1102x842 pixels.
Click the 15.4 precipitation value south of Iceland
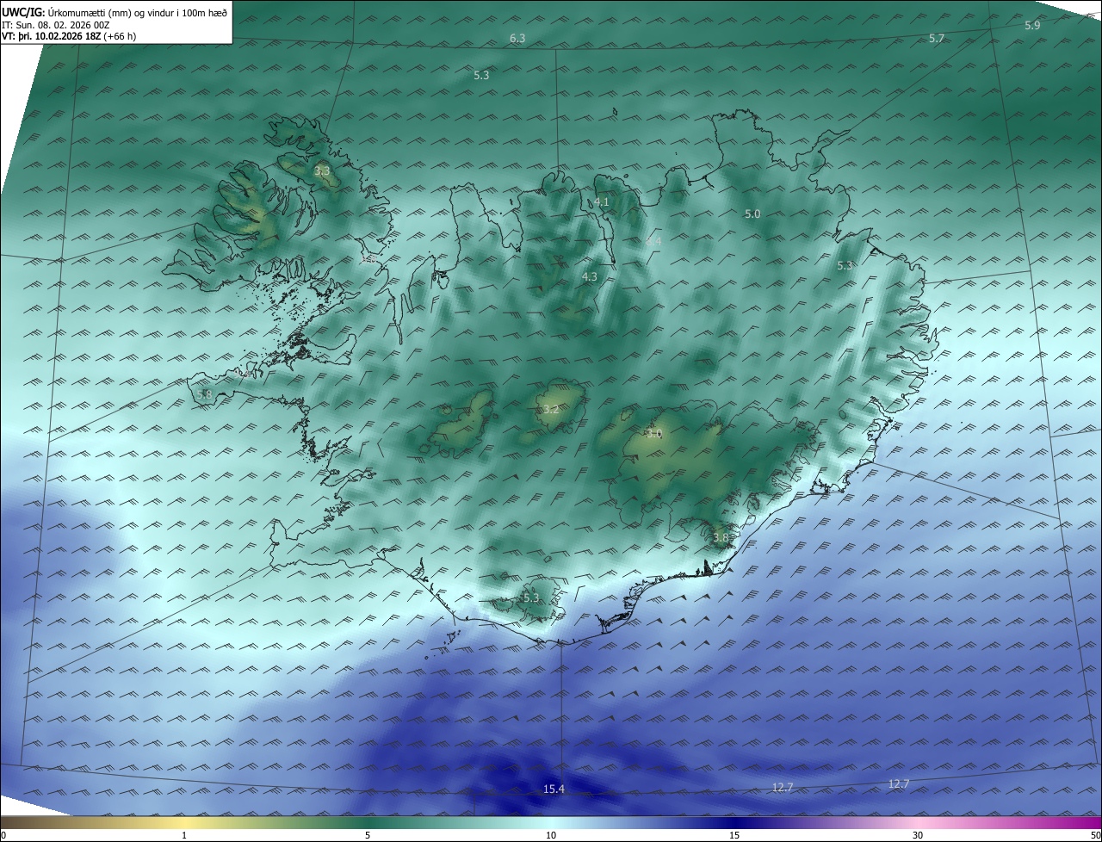coord(554,789)
